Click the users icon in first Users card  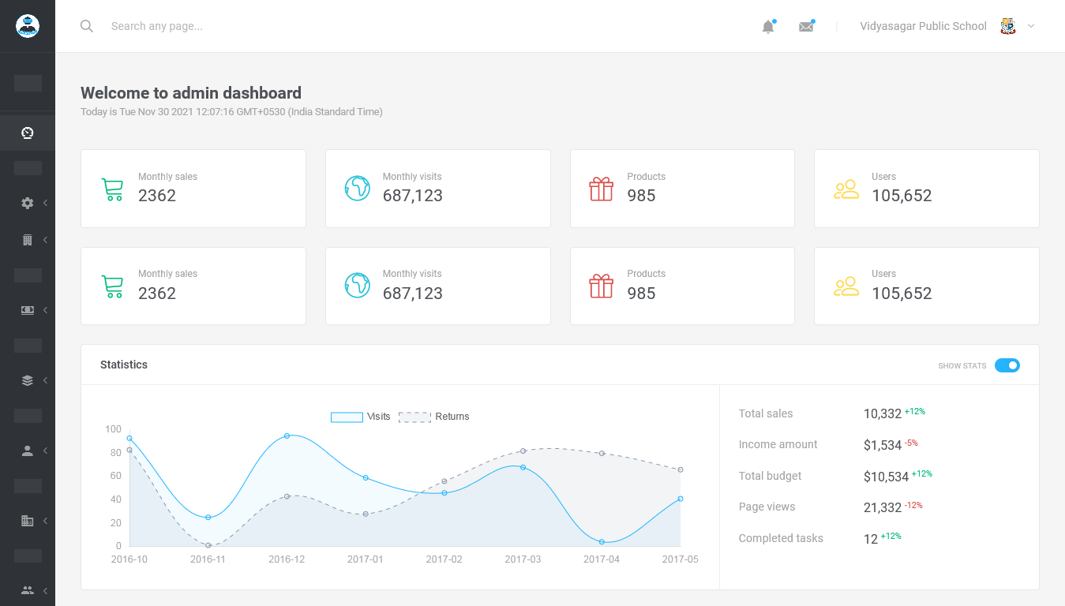coord(846,189)
